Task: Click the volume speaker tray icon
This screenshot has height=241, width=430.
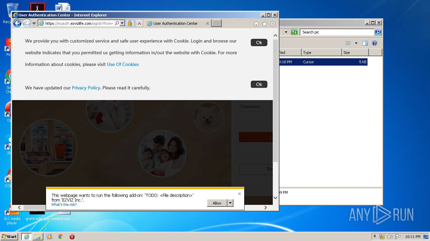Action: (390, 237)
